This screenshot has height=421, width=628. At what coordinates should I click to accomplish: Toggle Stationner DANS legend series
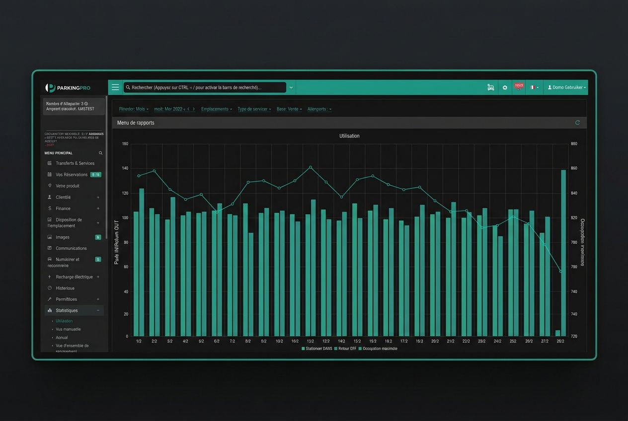click(x=316, y=349)
